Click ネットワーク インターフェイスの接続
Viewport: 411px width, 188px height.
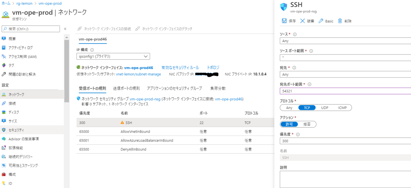[x=104, y=29]
